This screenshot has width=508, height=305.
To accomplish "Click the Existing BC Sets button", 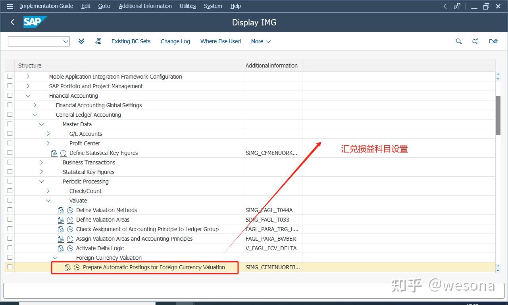I will [x=131, y=41].
